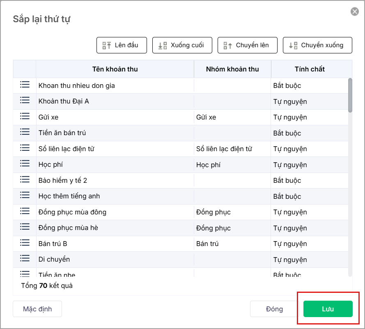The height and width of the screenshot is (329, 365).
Task: Click drag handle beside Khoản thu Đại A
Action: (25, 100)
